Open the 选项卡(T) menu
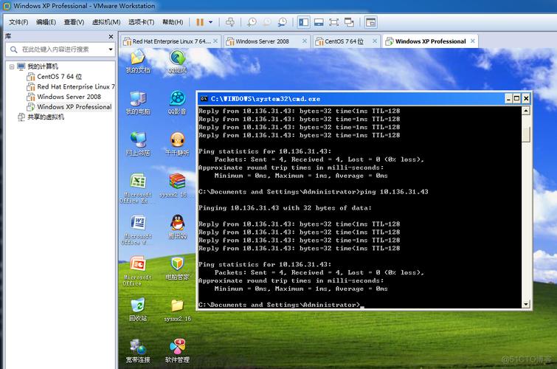The height and width of the screenshot is (369, 557). (x=141, y=22)
